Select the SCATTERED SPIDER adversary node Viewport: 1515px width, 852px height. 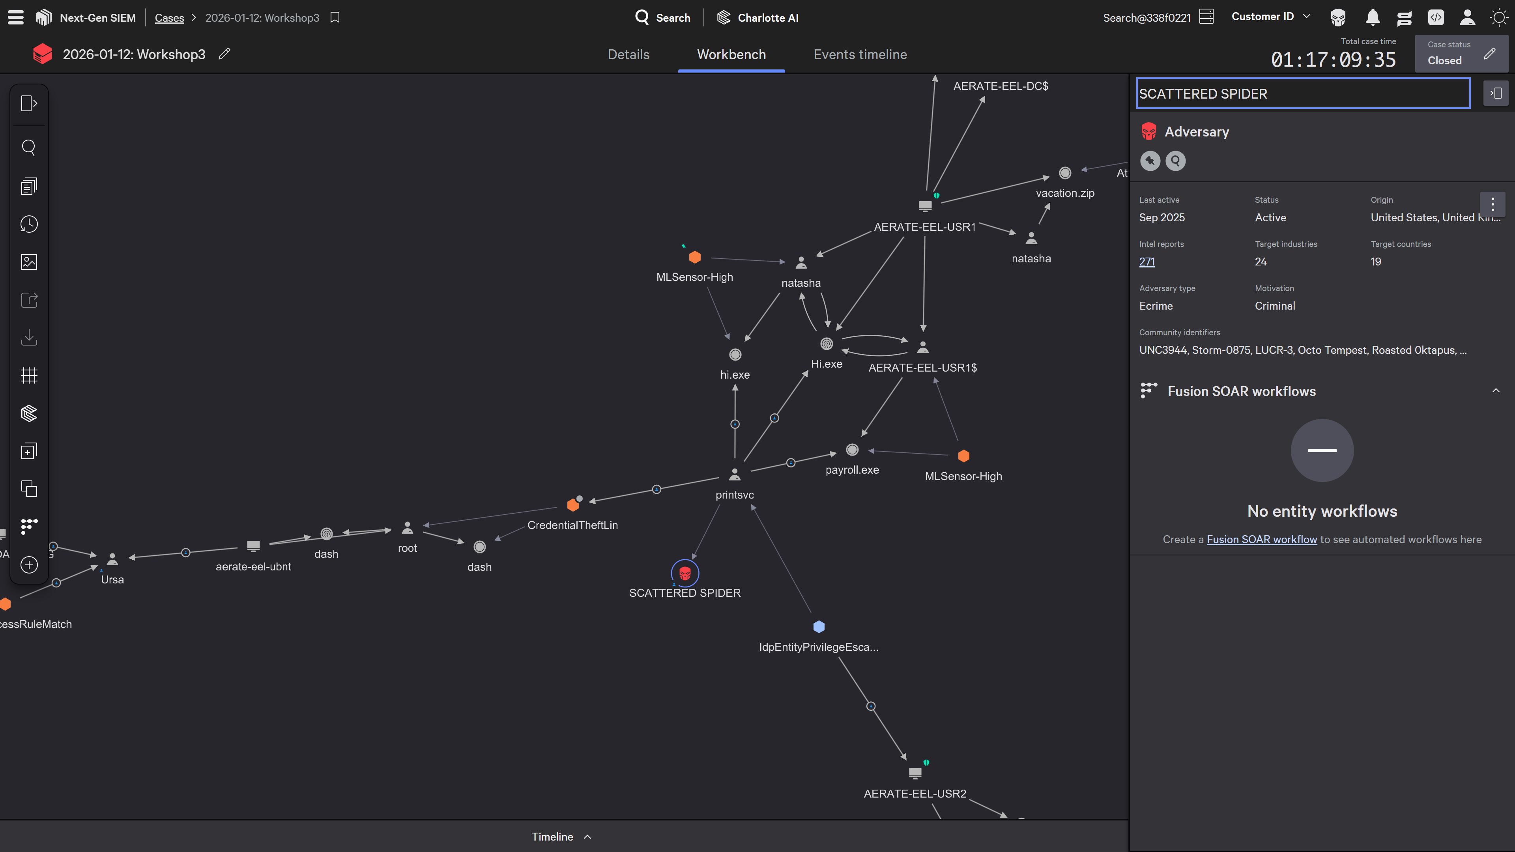[685, 573]
